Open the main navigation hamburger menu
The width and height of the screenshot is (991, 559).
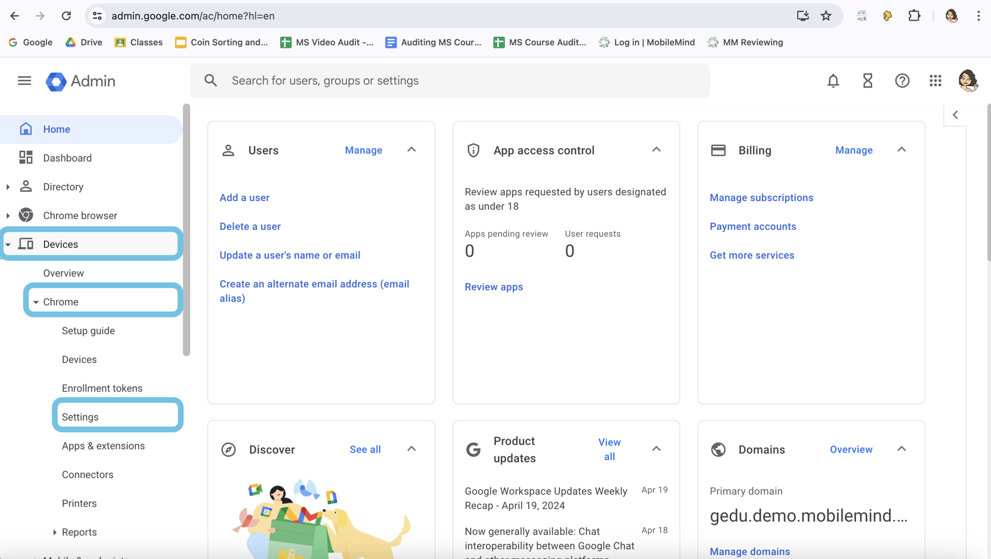(24, 81)
